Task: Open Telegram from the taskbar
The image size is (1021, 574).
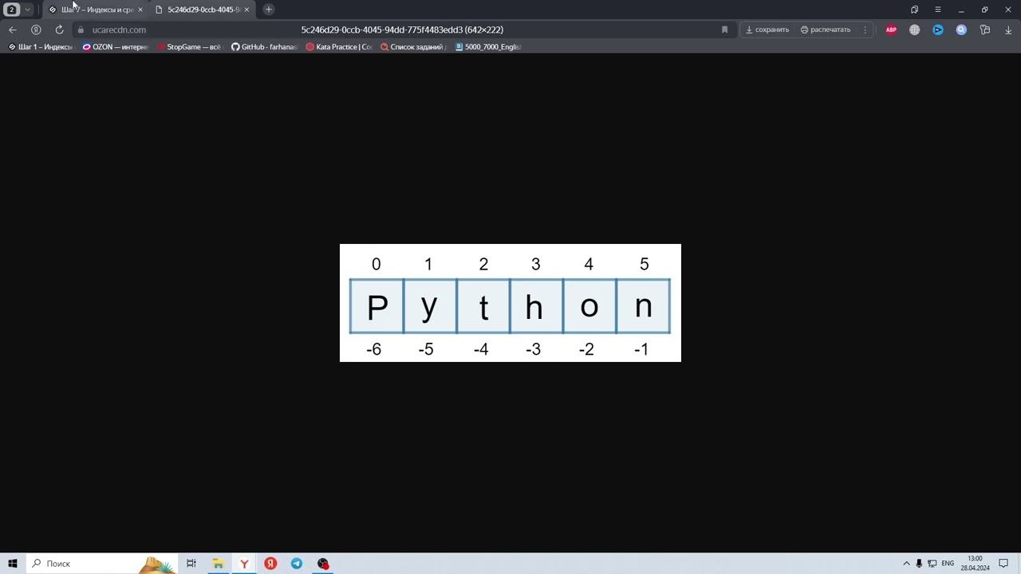Action: coord(297,564)
